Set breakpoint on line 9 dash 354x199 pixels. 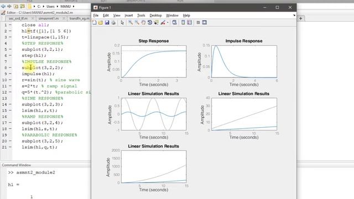coord(10,74)
